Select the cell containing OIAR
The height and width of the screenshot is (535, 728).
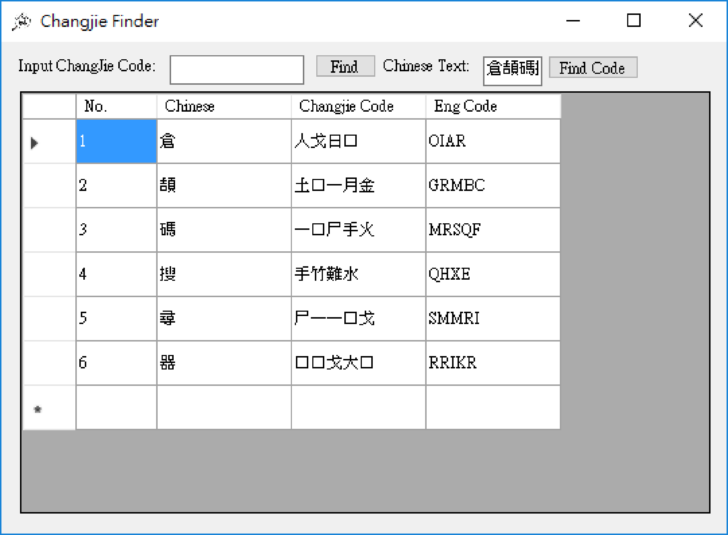492,141
